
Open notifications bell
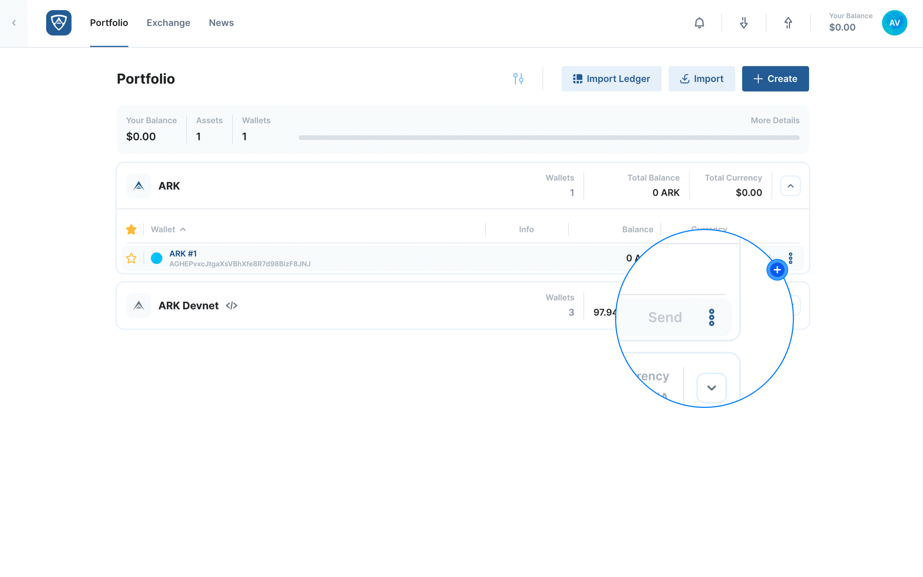pos(699,23)
